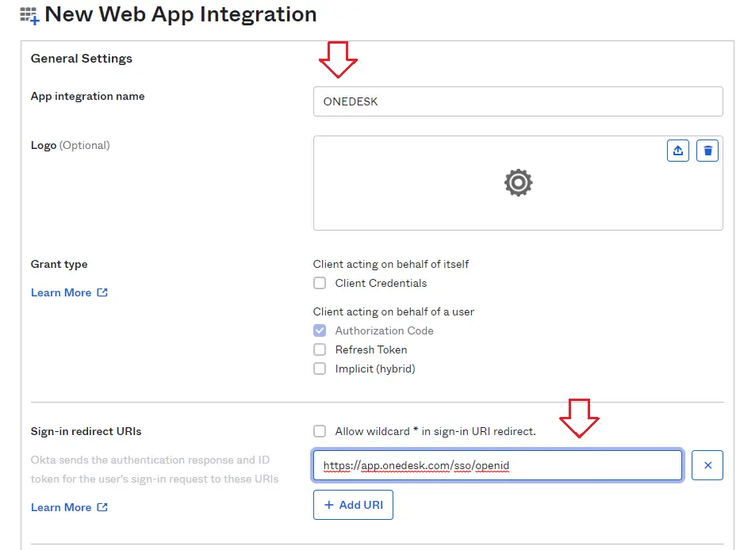Allow wildcard in sign-in URI redirect
740x550 pixels.
coord(320,431)
